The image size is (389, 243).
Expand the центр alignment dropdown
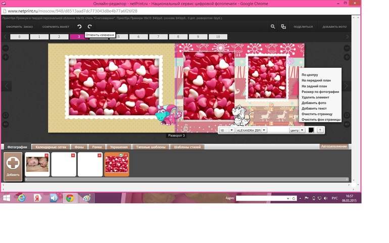[x=302, y=130]
